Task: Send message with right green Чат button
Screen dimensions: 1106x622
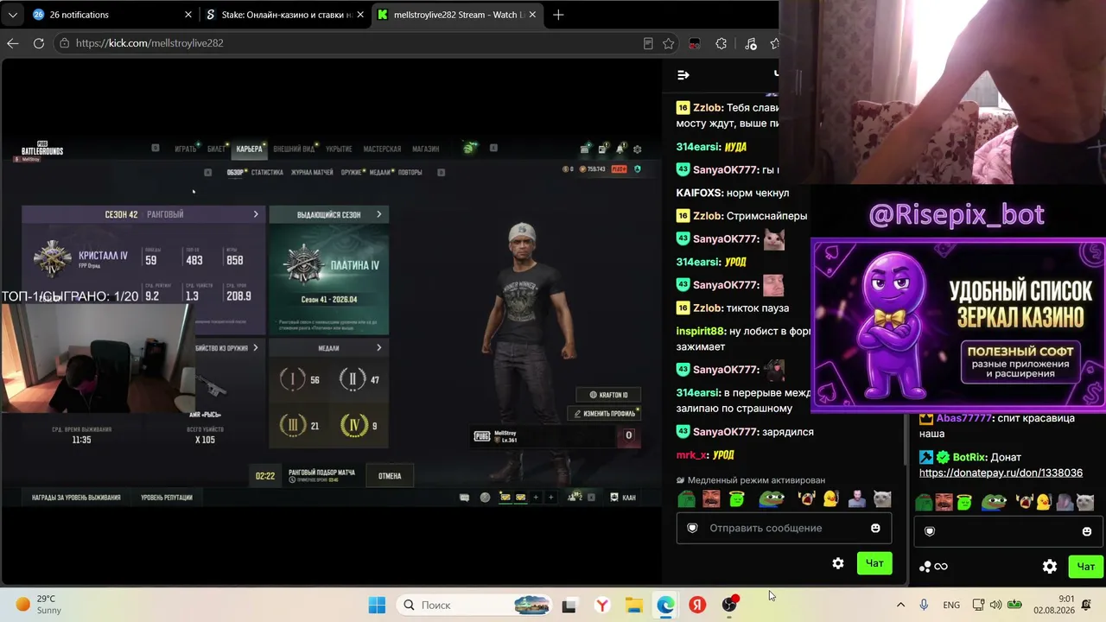Action: (x=1086, y=567)
